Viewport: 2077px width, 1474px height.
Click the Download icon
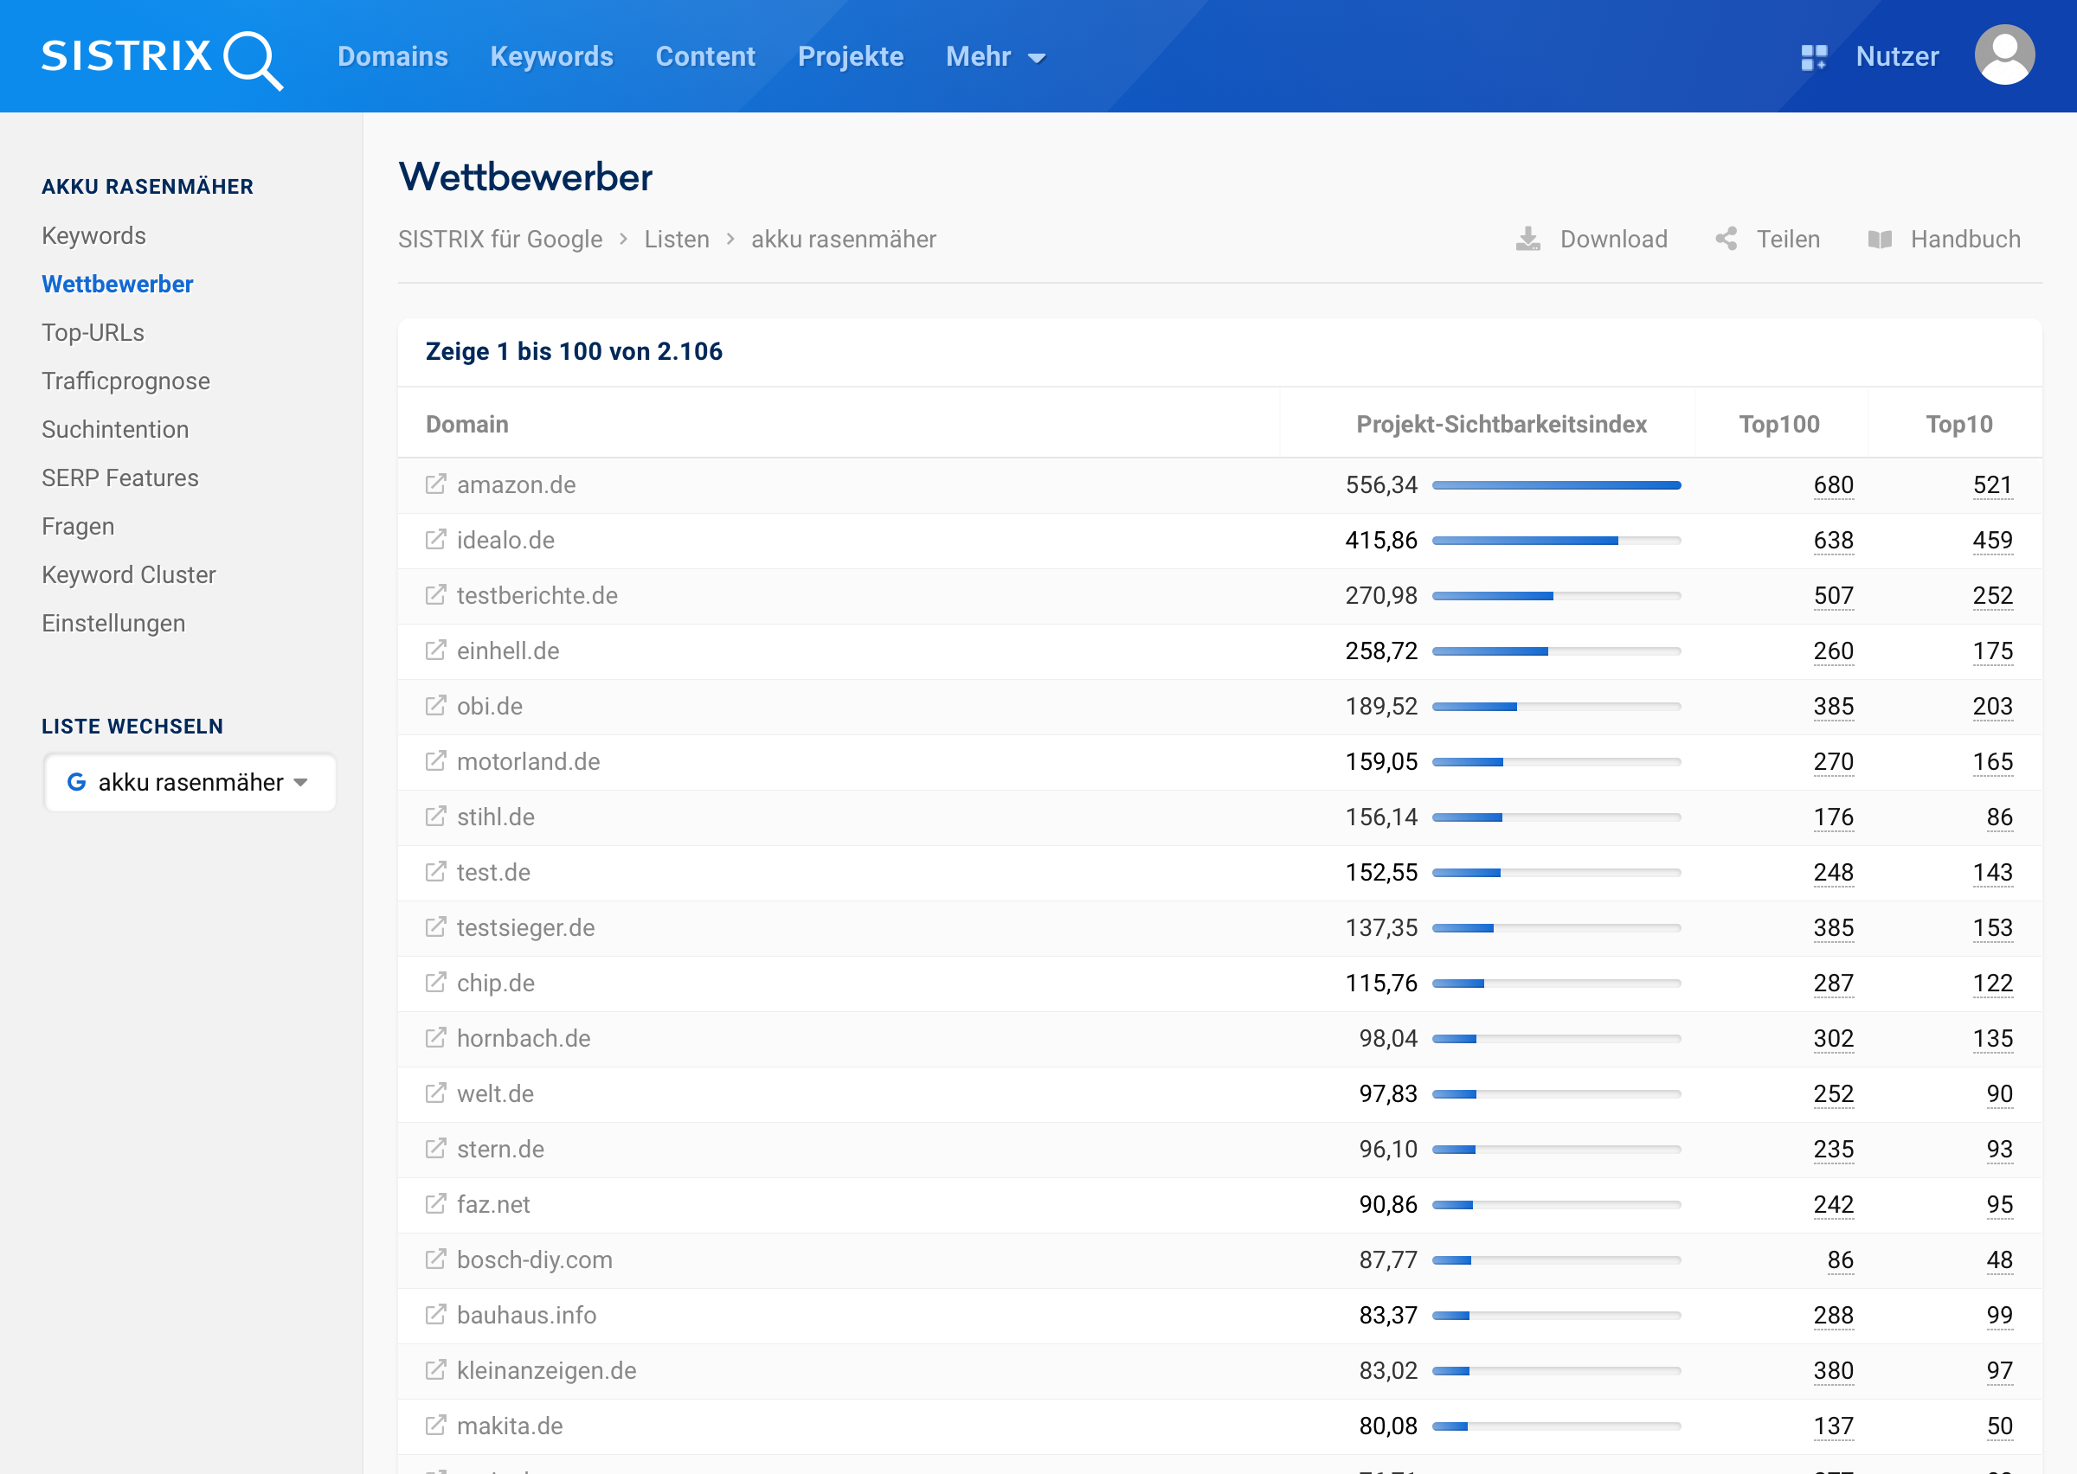[x=1527, y=239]
